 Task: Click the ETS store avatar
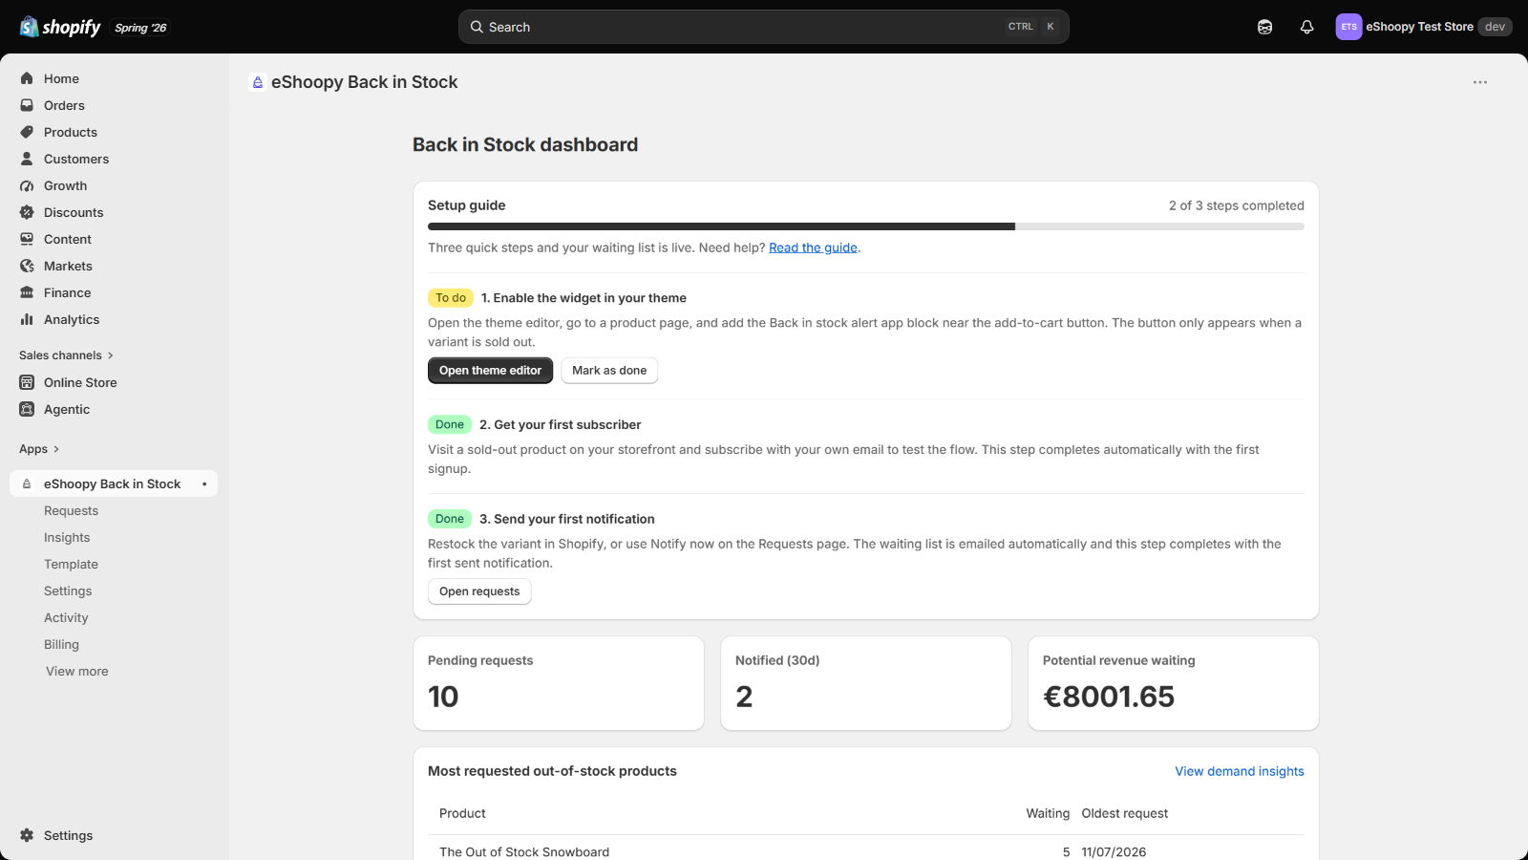[1348, 27]
